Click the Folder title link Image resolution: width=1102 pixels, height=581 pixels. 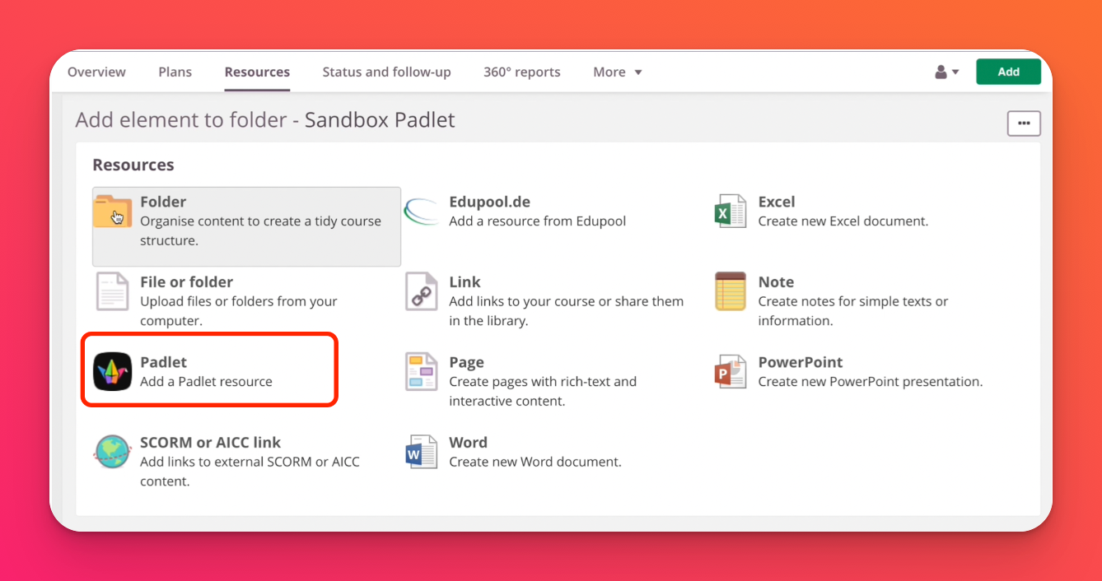[163, 202]
